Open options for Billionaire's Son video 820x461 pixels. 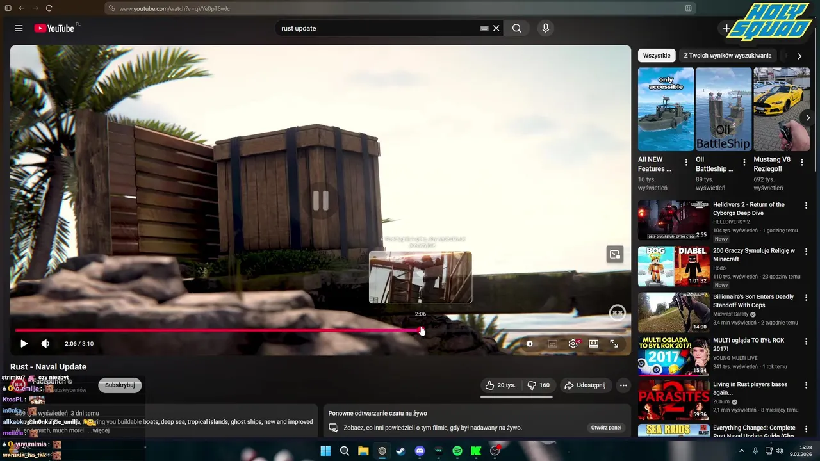[806, 298]
